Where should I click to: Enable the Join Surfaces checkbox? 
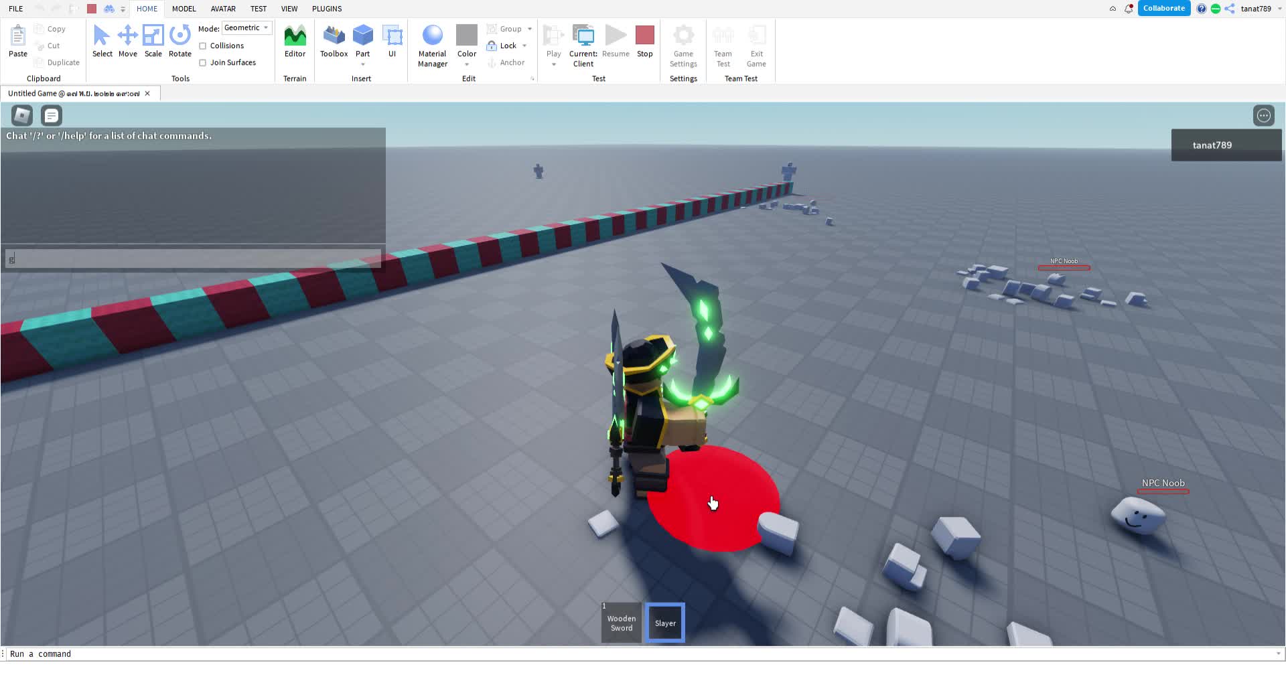pos(203,63)
